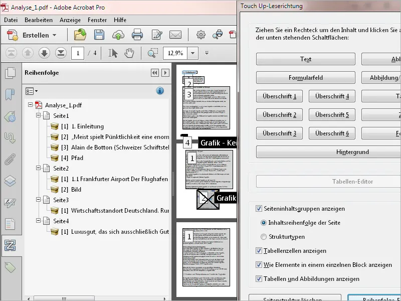Viewport: 401px width, 301px height.
Task: Click region 3 text block on page 1
Action: [x=206, y=108]
